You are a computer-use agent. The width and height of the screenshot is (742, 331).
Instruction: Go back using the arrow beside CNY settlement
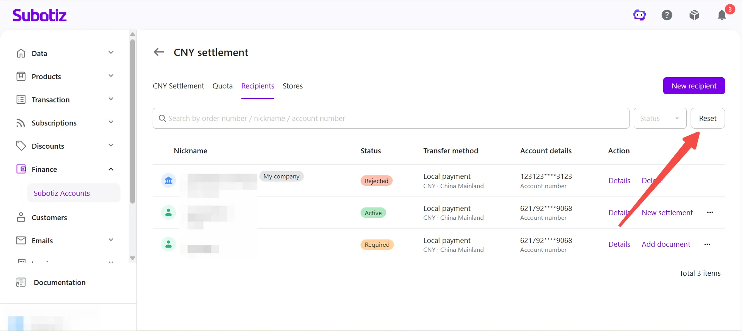159,52
